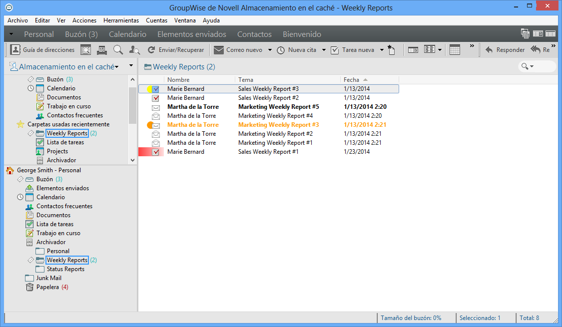Click the Enviar/Recuperar refresh button
The image size is (562, 327).
(176, 50)
